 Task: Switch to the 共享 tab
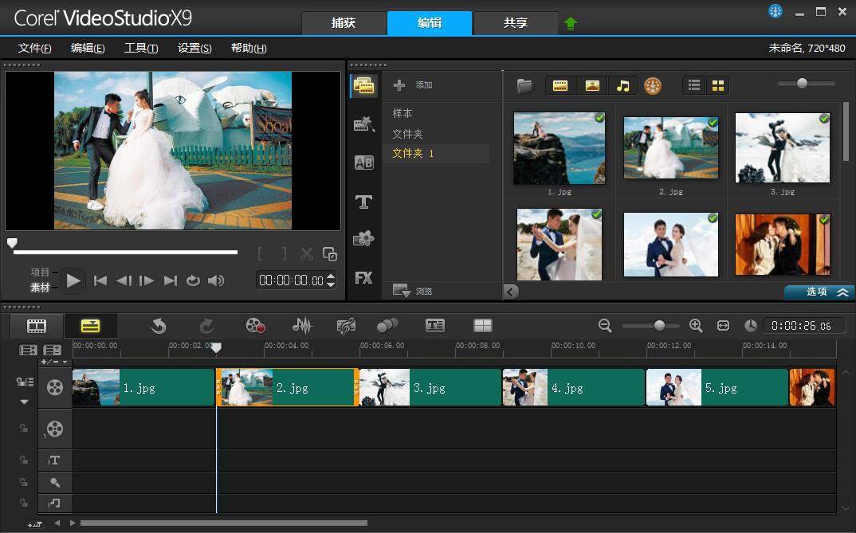516,23
